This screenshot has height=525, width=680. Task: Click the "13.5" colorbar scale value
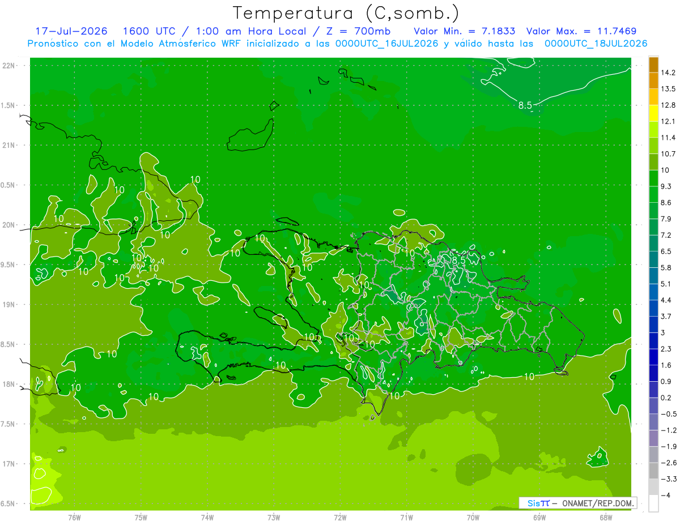click(x=668, y=89)
